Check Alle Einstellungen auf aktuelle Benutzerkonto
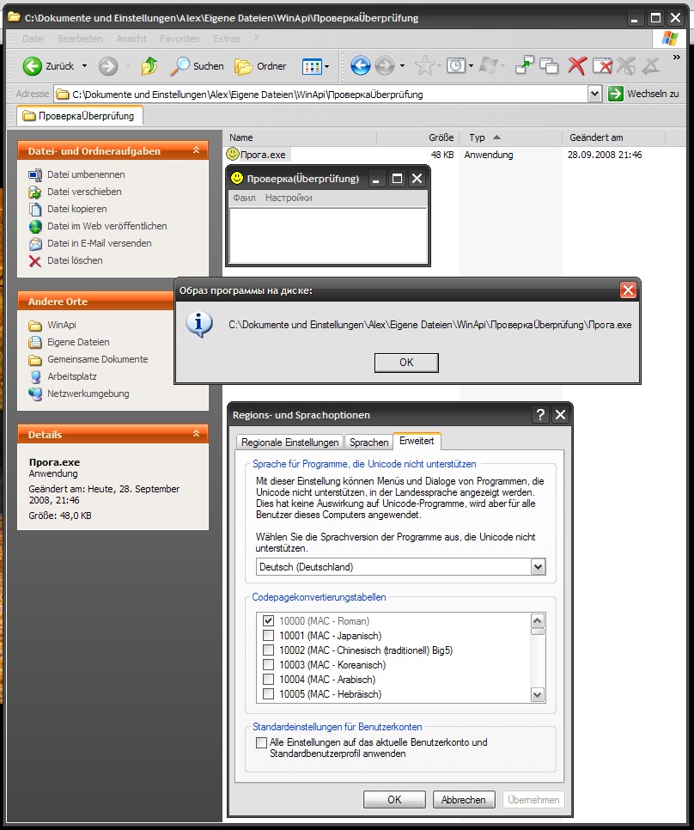 coord(261,742)
